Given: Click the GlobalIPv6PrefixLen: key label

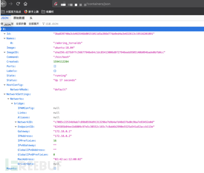Looking at the screenshot, I should (33, 155).
